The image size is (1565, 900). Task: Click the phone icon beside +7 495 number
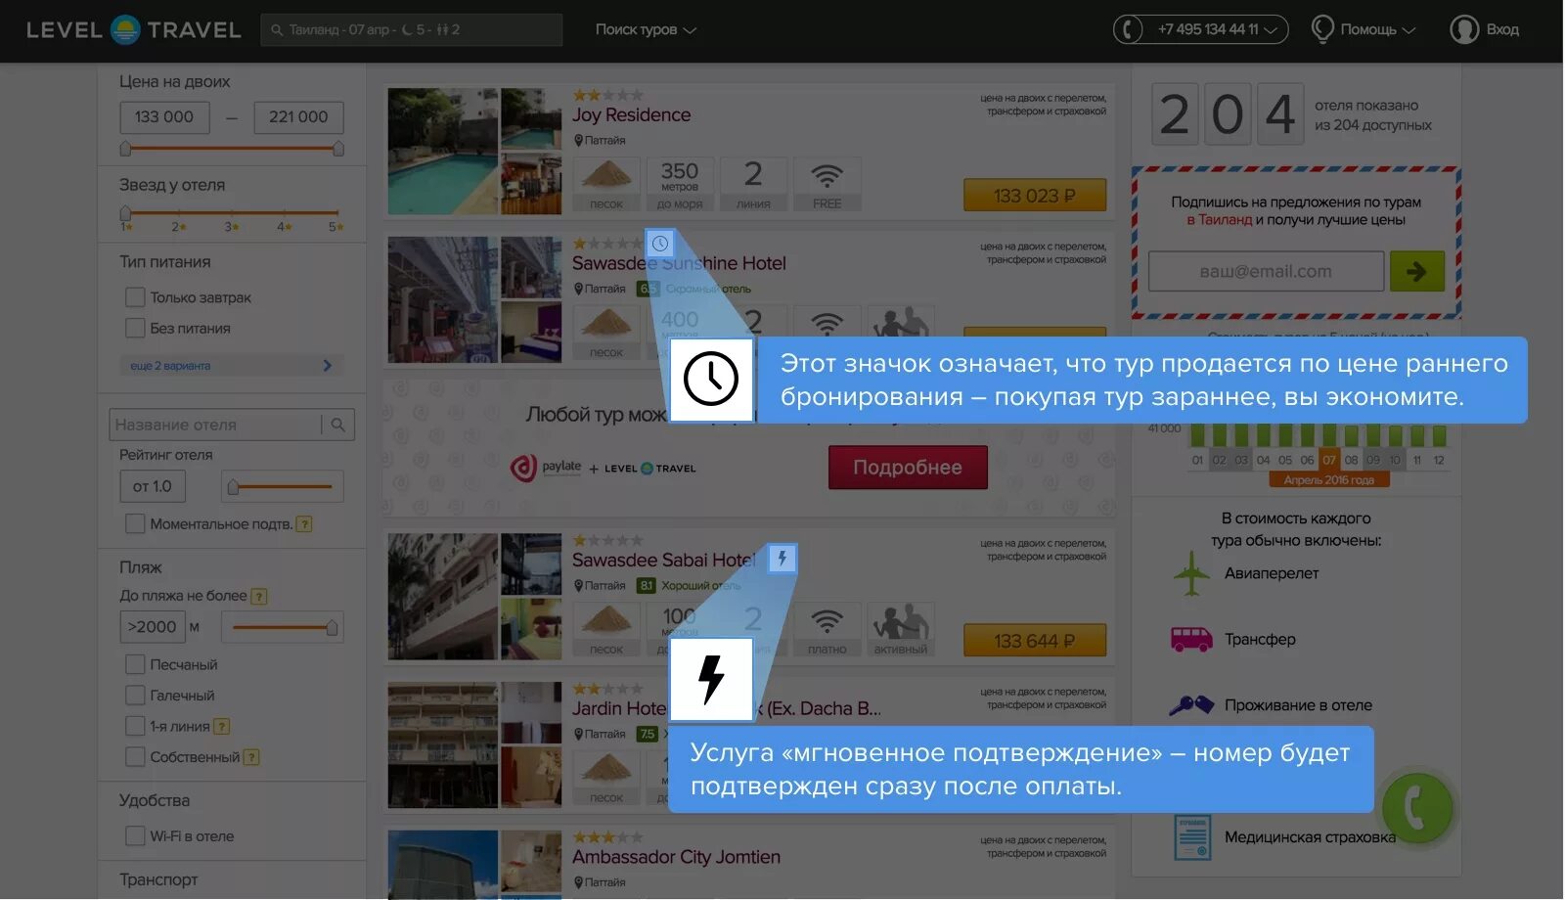pyautogui.click(x=1128, y=29)
